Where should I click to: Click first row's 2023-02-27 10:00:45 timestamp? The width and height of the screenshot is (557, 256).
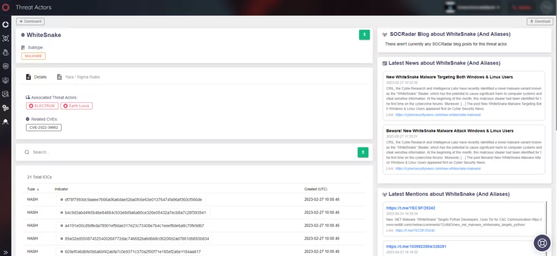[322, 200]
